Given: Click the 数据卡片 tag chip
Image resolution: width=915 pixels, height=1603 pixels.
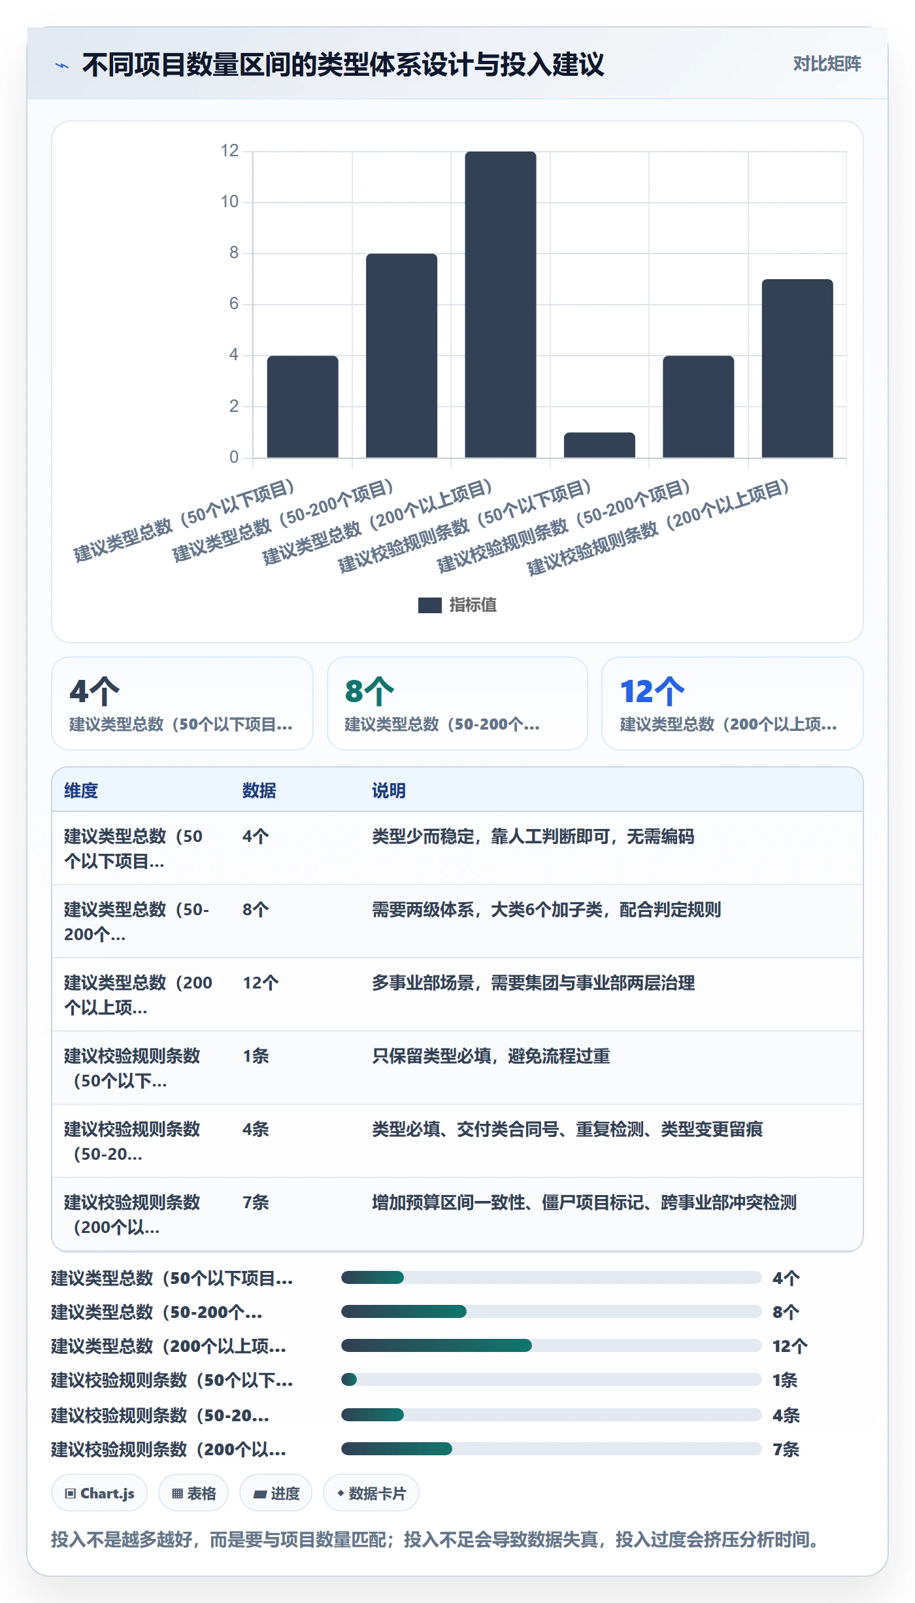Looking at the screenshot, I should click(371, 1493).
